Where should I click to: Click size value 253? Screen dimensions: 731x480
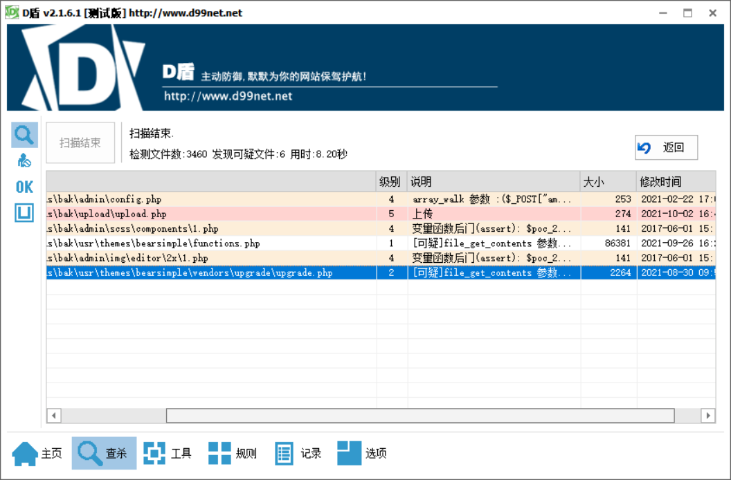[x=623, y=199]
